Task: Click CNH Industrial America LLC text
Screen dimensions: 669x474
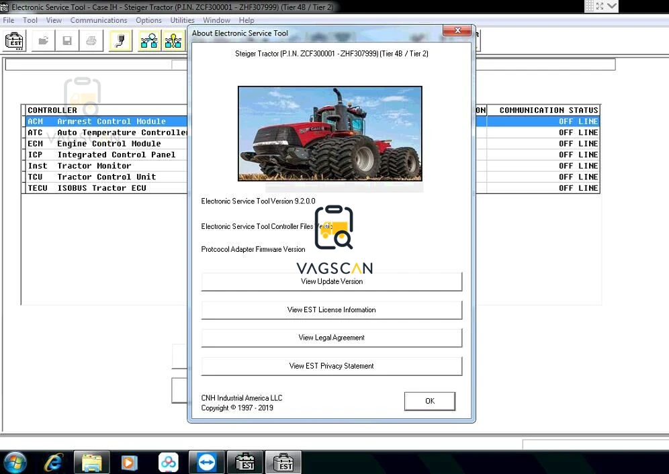Action: click(242, 397)
